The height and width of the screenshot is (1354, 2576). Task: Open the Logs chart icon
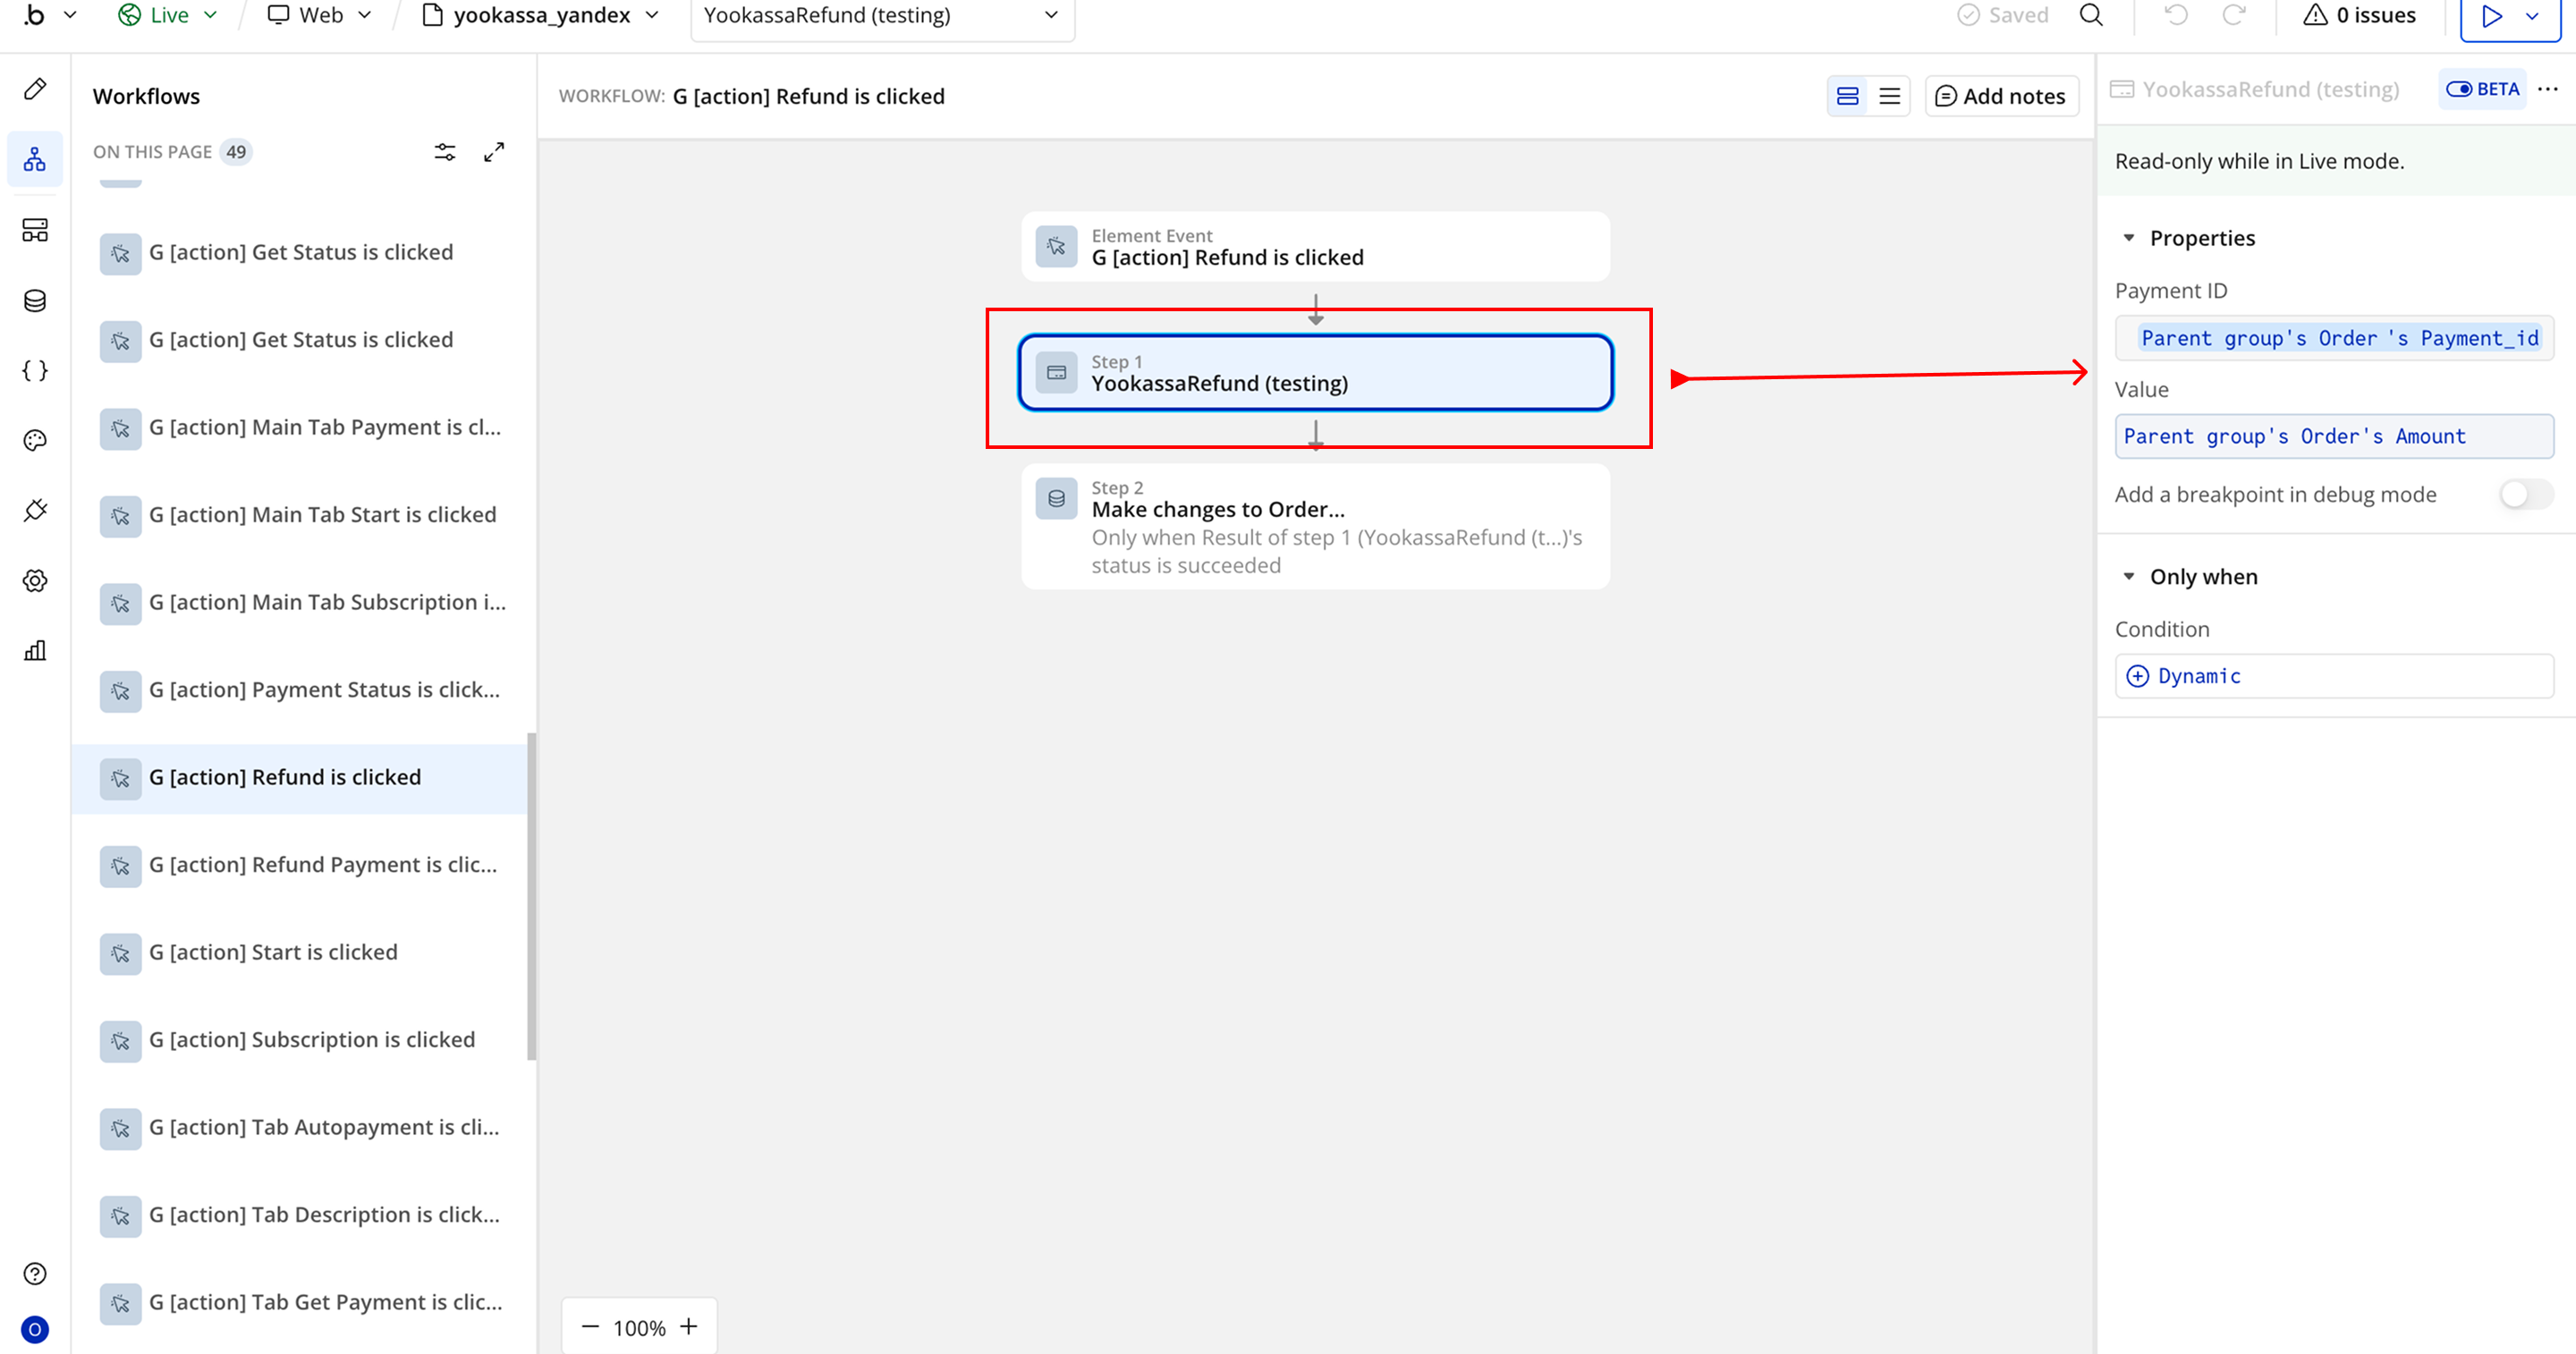[35, 651]
